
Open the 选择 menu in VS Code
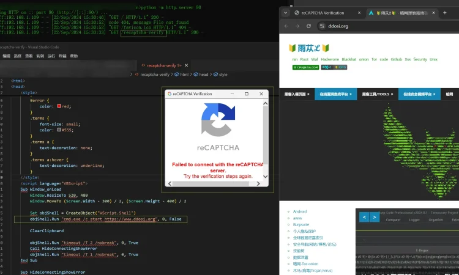point(18,56)
